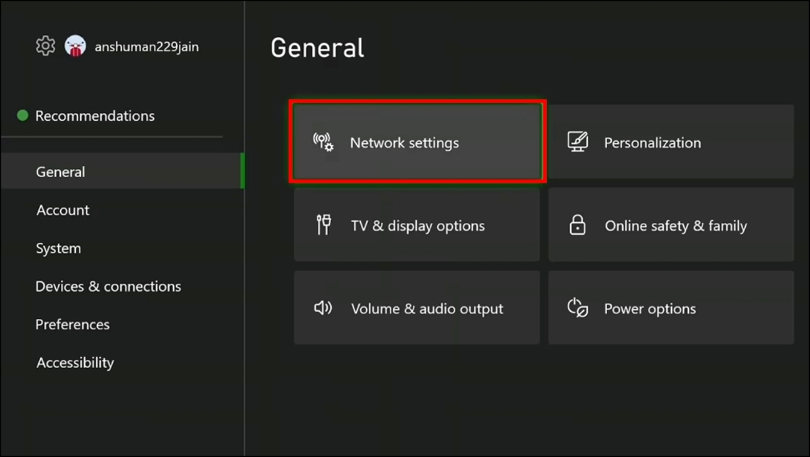This screenshot has height=457, width=810.
Task: Open the Personalization tile
Action: point(671,142)
